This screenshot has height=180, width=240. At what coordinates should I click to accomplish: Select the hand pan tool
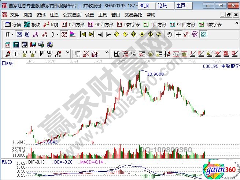169,34
